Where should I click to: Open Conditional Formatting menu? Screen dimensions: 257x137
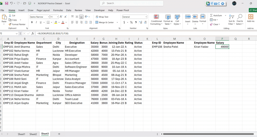(x=156, y=20)
